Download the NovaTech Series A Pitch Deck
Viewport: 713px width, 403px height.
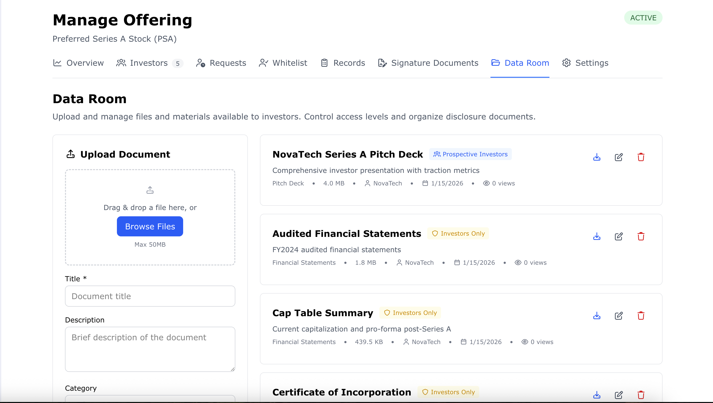point(597,157)
